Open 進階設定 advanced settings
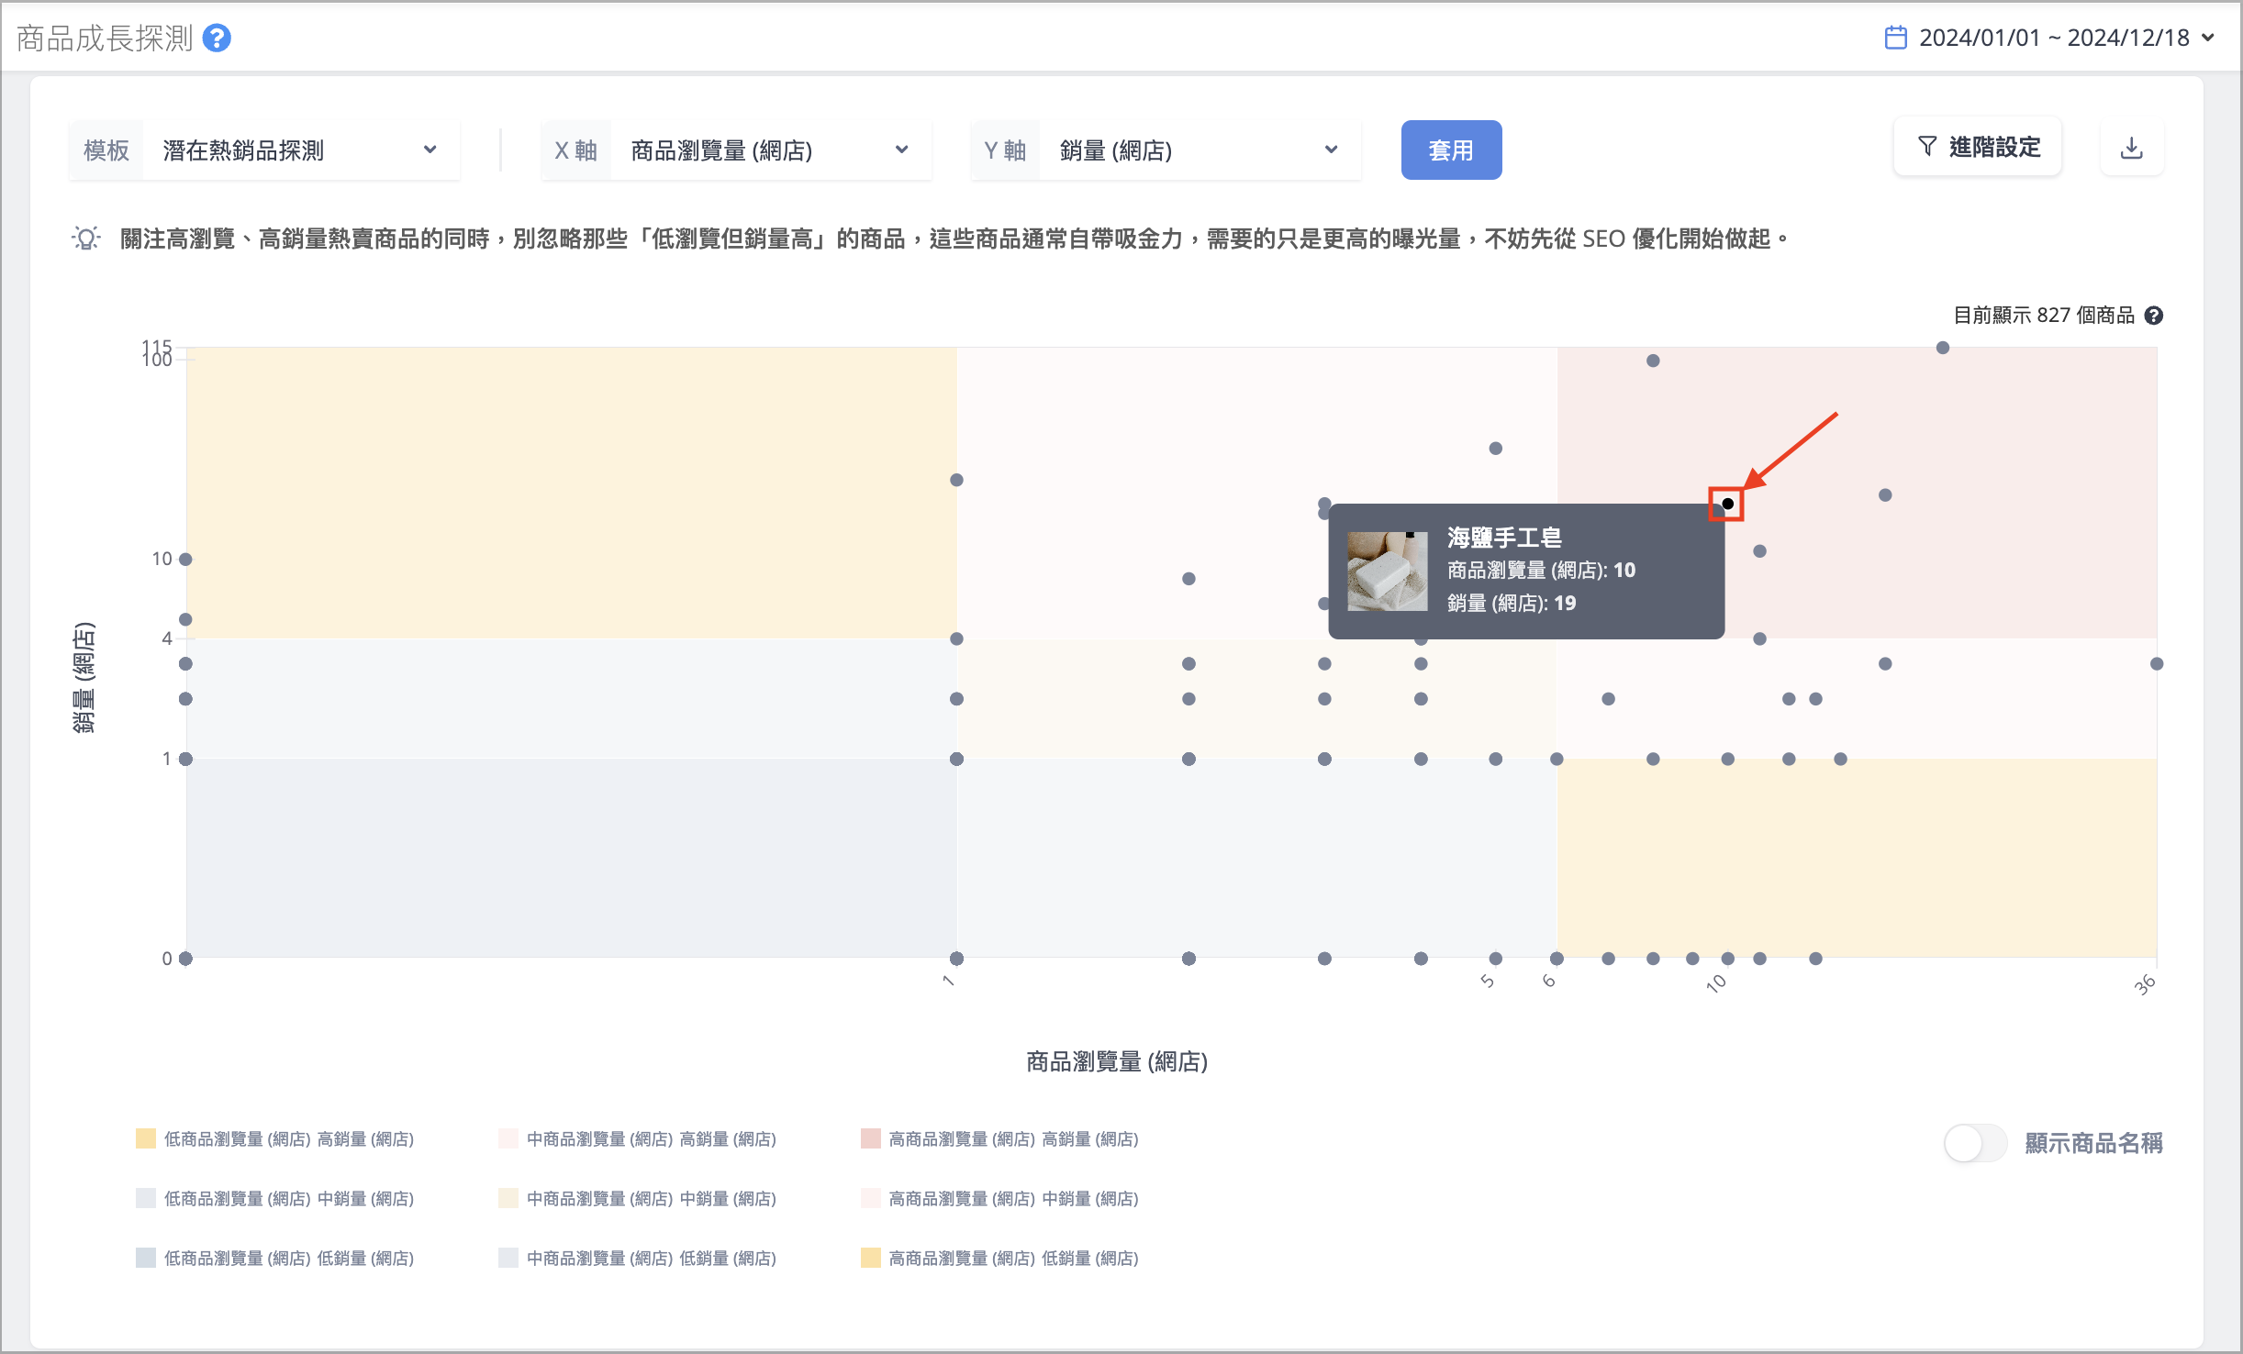 1978,147
